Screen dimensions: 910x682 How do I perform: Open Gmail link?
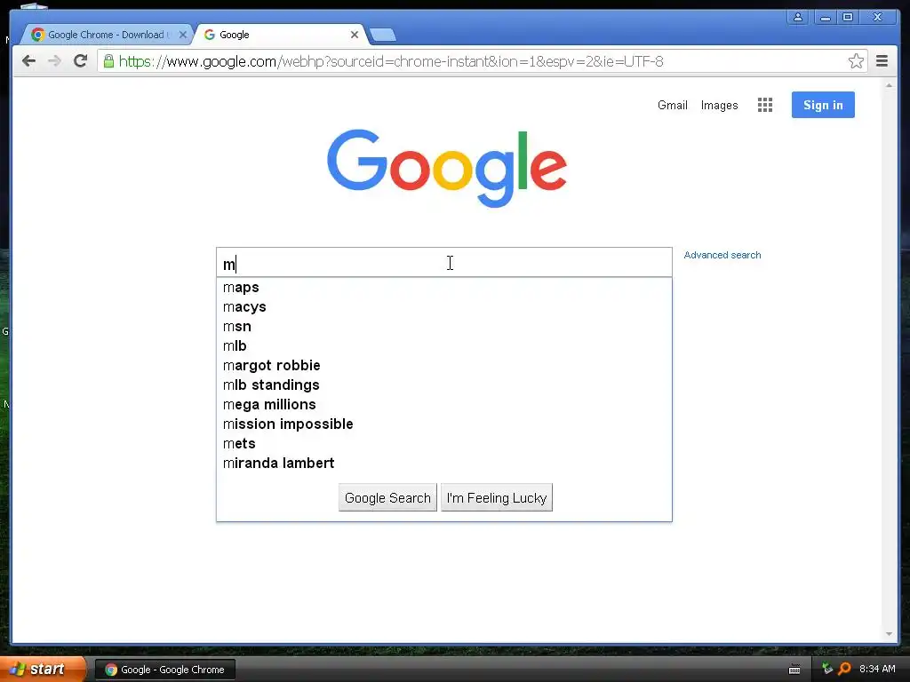(672, 105)
